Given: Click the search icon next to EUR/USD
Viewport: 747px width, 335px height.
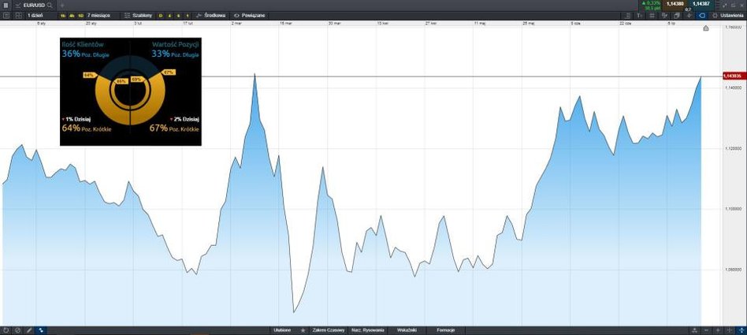Looking at the screenshot, I should coord(49,5).
